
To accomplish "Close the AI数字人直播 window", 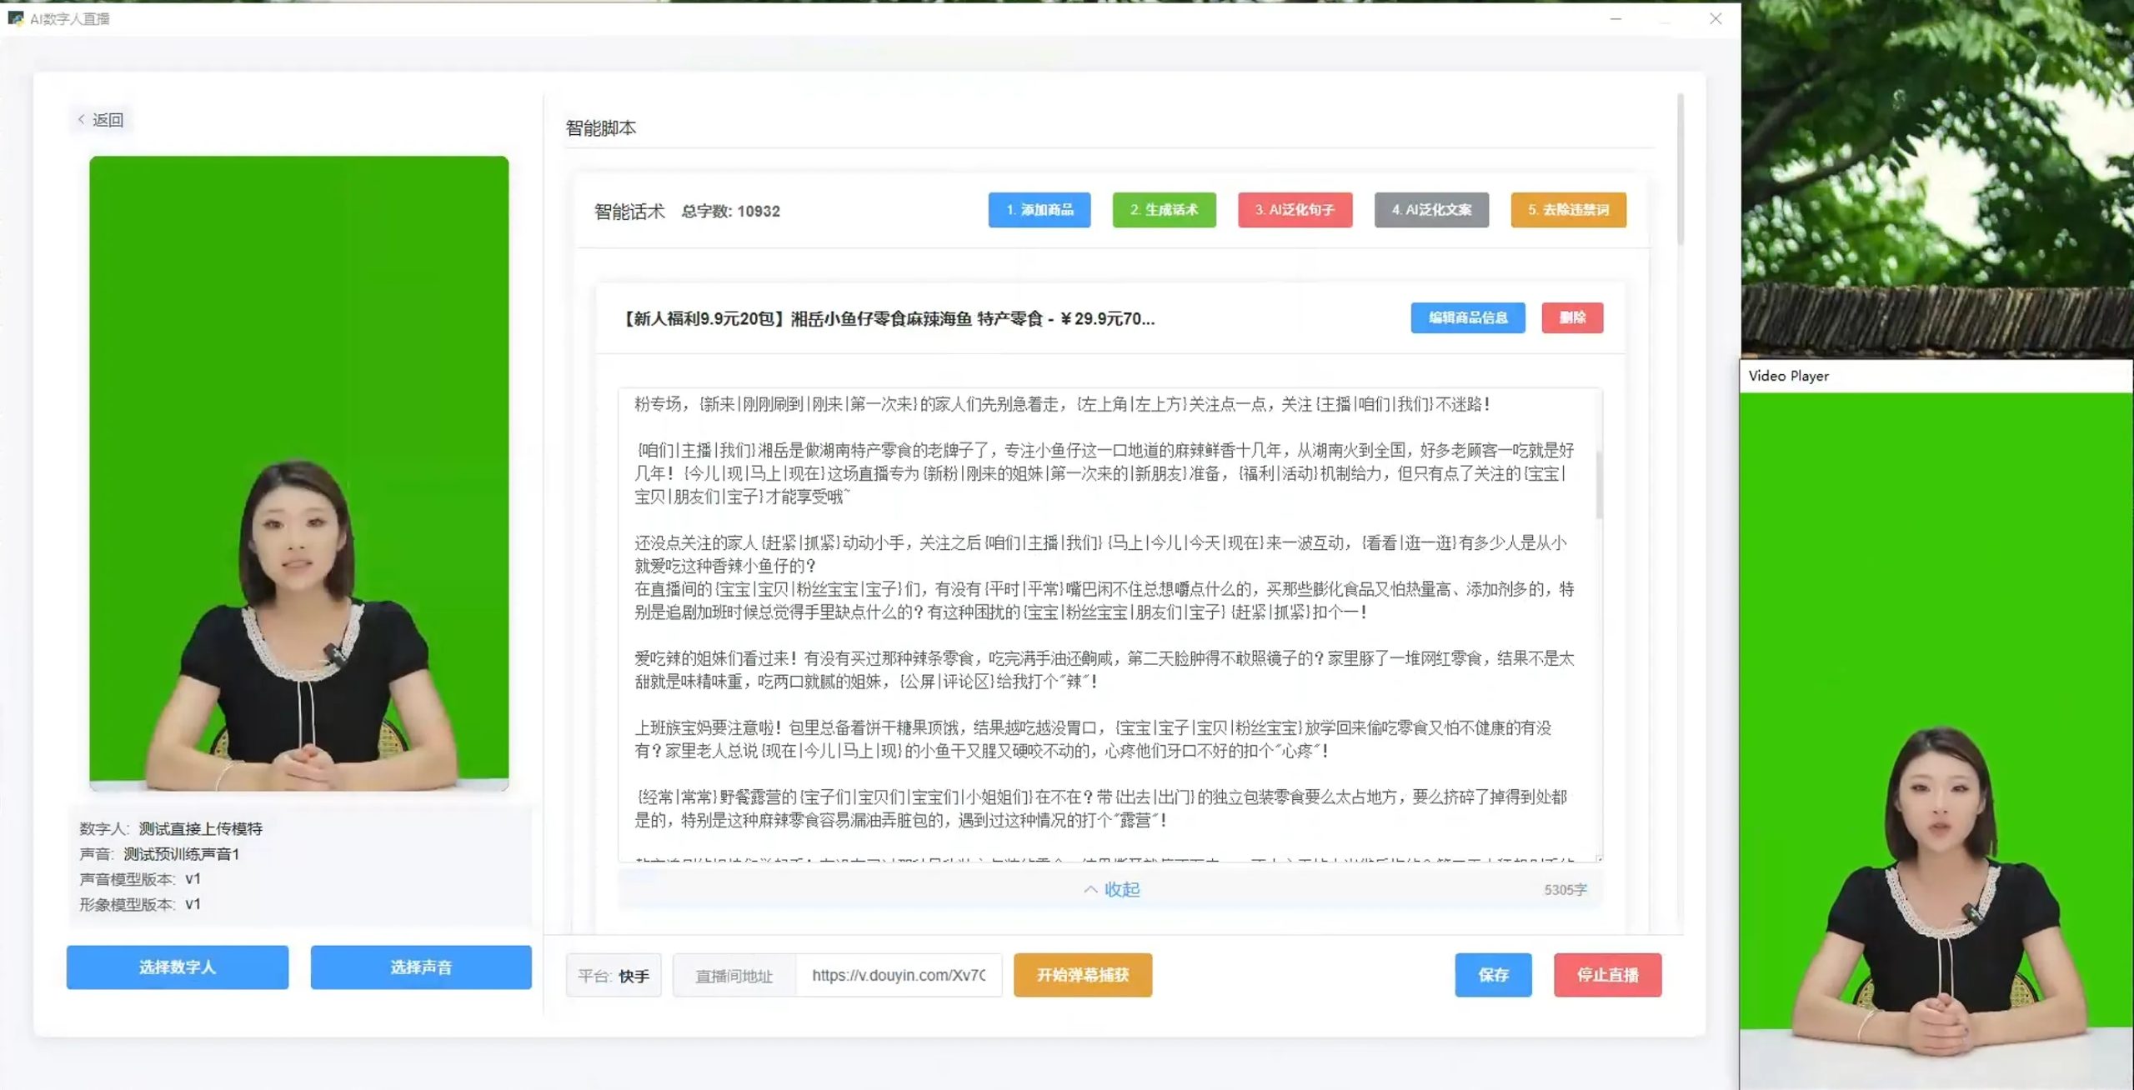I will (x=1715, y=17).
